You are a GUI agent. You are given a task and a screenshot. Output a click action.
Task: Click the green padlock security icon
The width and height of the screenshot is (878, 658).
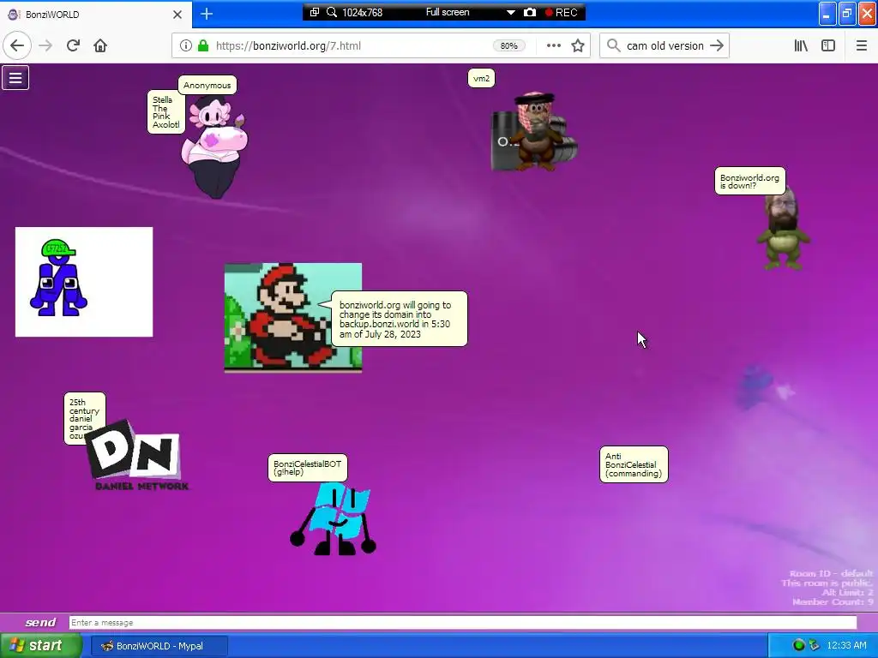[203, 46]
